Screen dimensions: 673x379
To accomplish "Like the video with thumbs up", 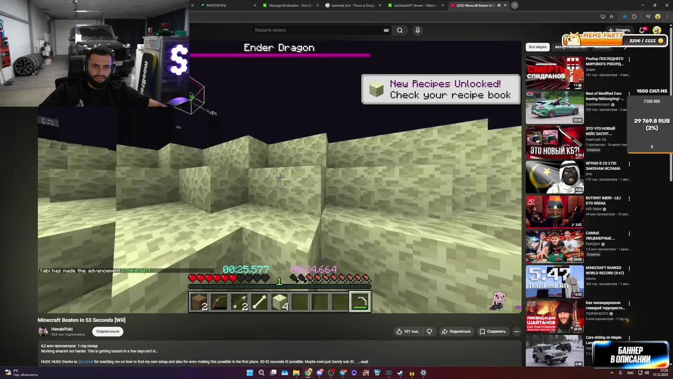I will click(408, 332).
